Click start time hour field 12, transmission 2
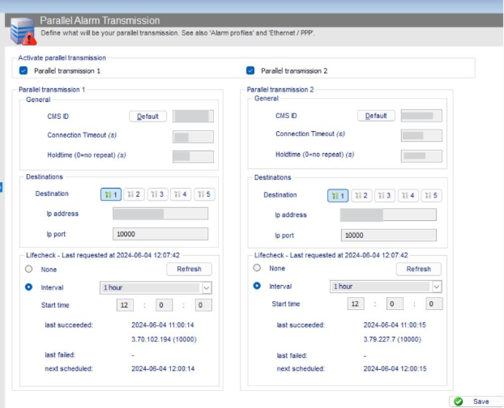504x408 pixels. pyautogui.click(x=356, y=304)
